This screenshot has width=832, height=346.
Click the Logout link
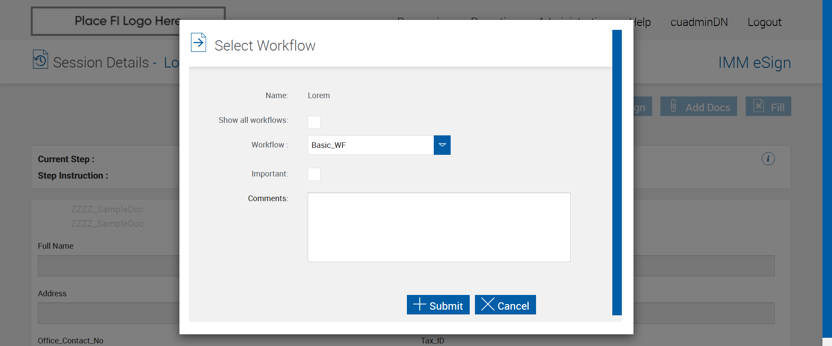[x=764, y=22]
